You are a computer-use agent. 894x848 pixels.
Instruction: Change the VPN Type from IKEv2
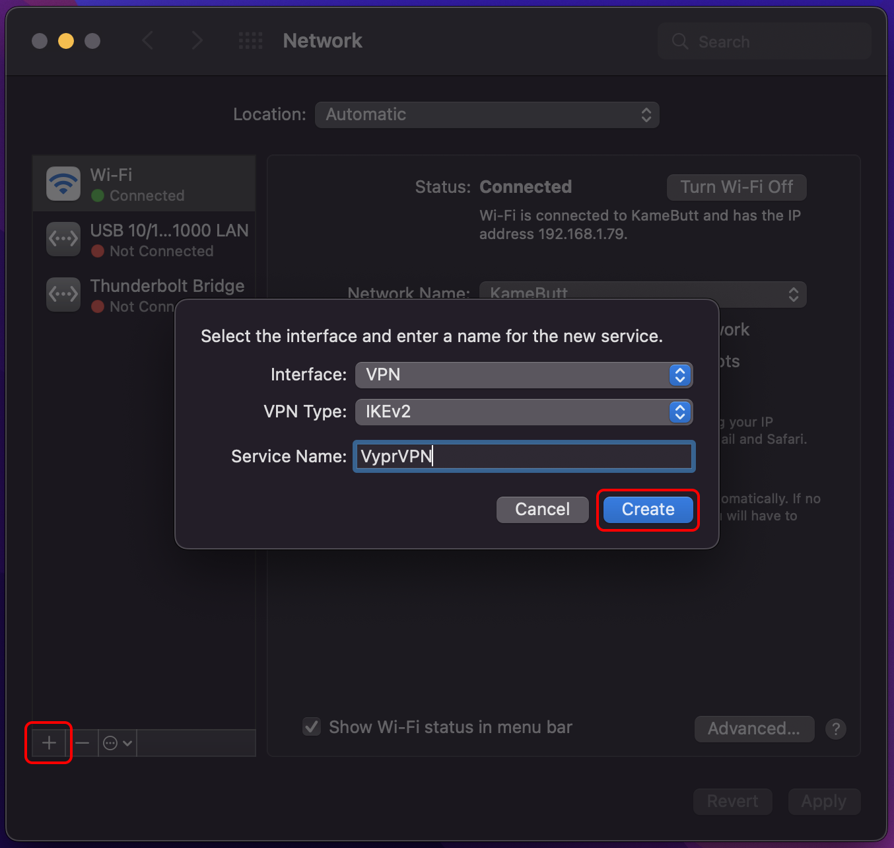click(x=524, y=412)
